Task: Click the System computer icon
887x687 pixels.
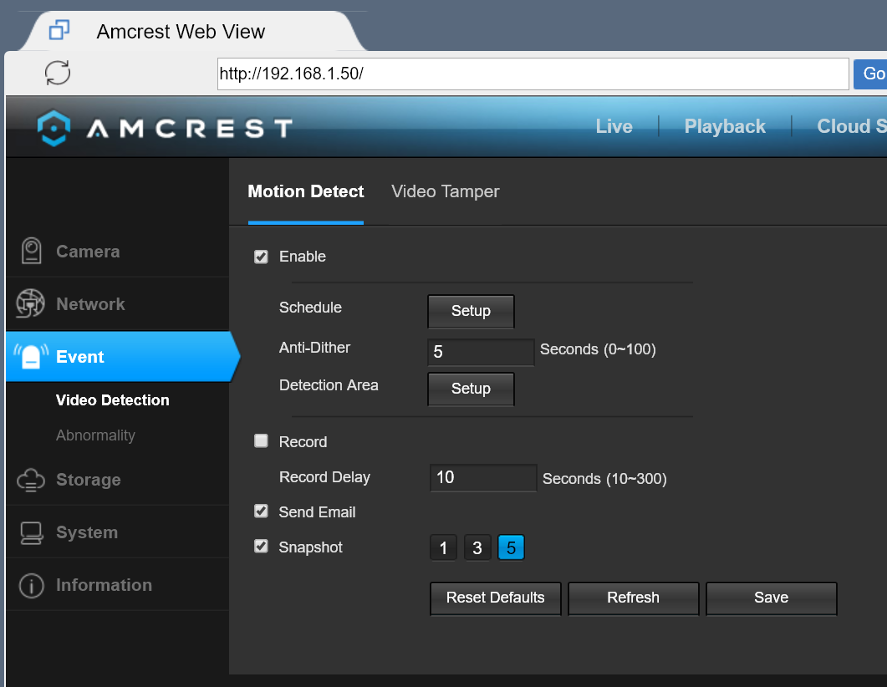Action: (x=31, y=532)
